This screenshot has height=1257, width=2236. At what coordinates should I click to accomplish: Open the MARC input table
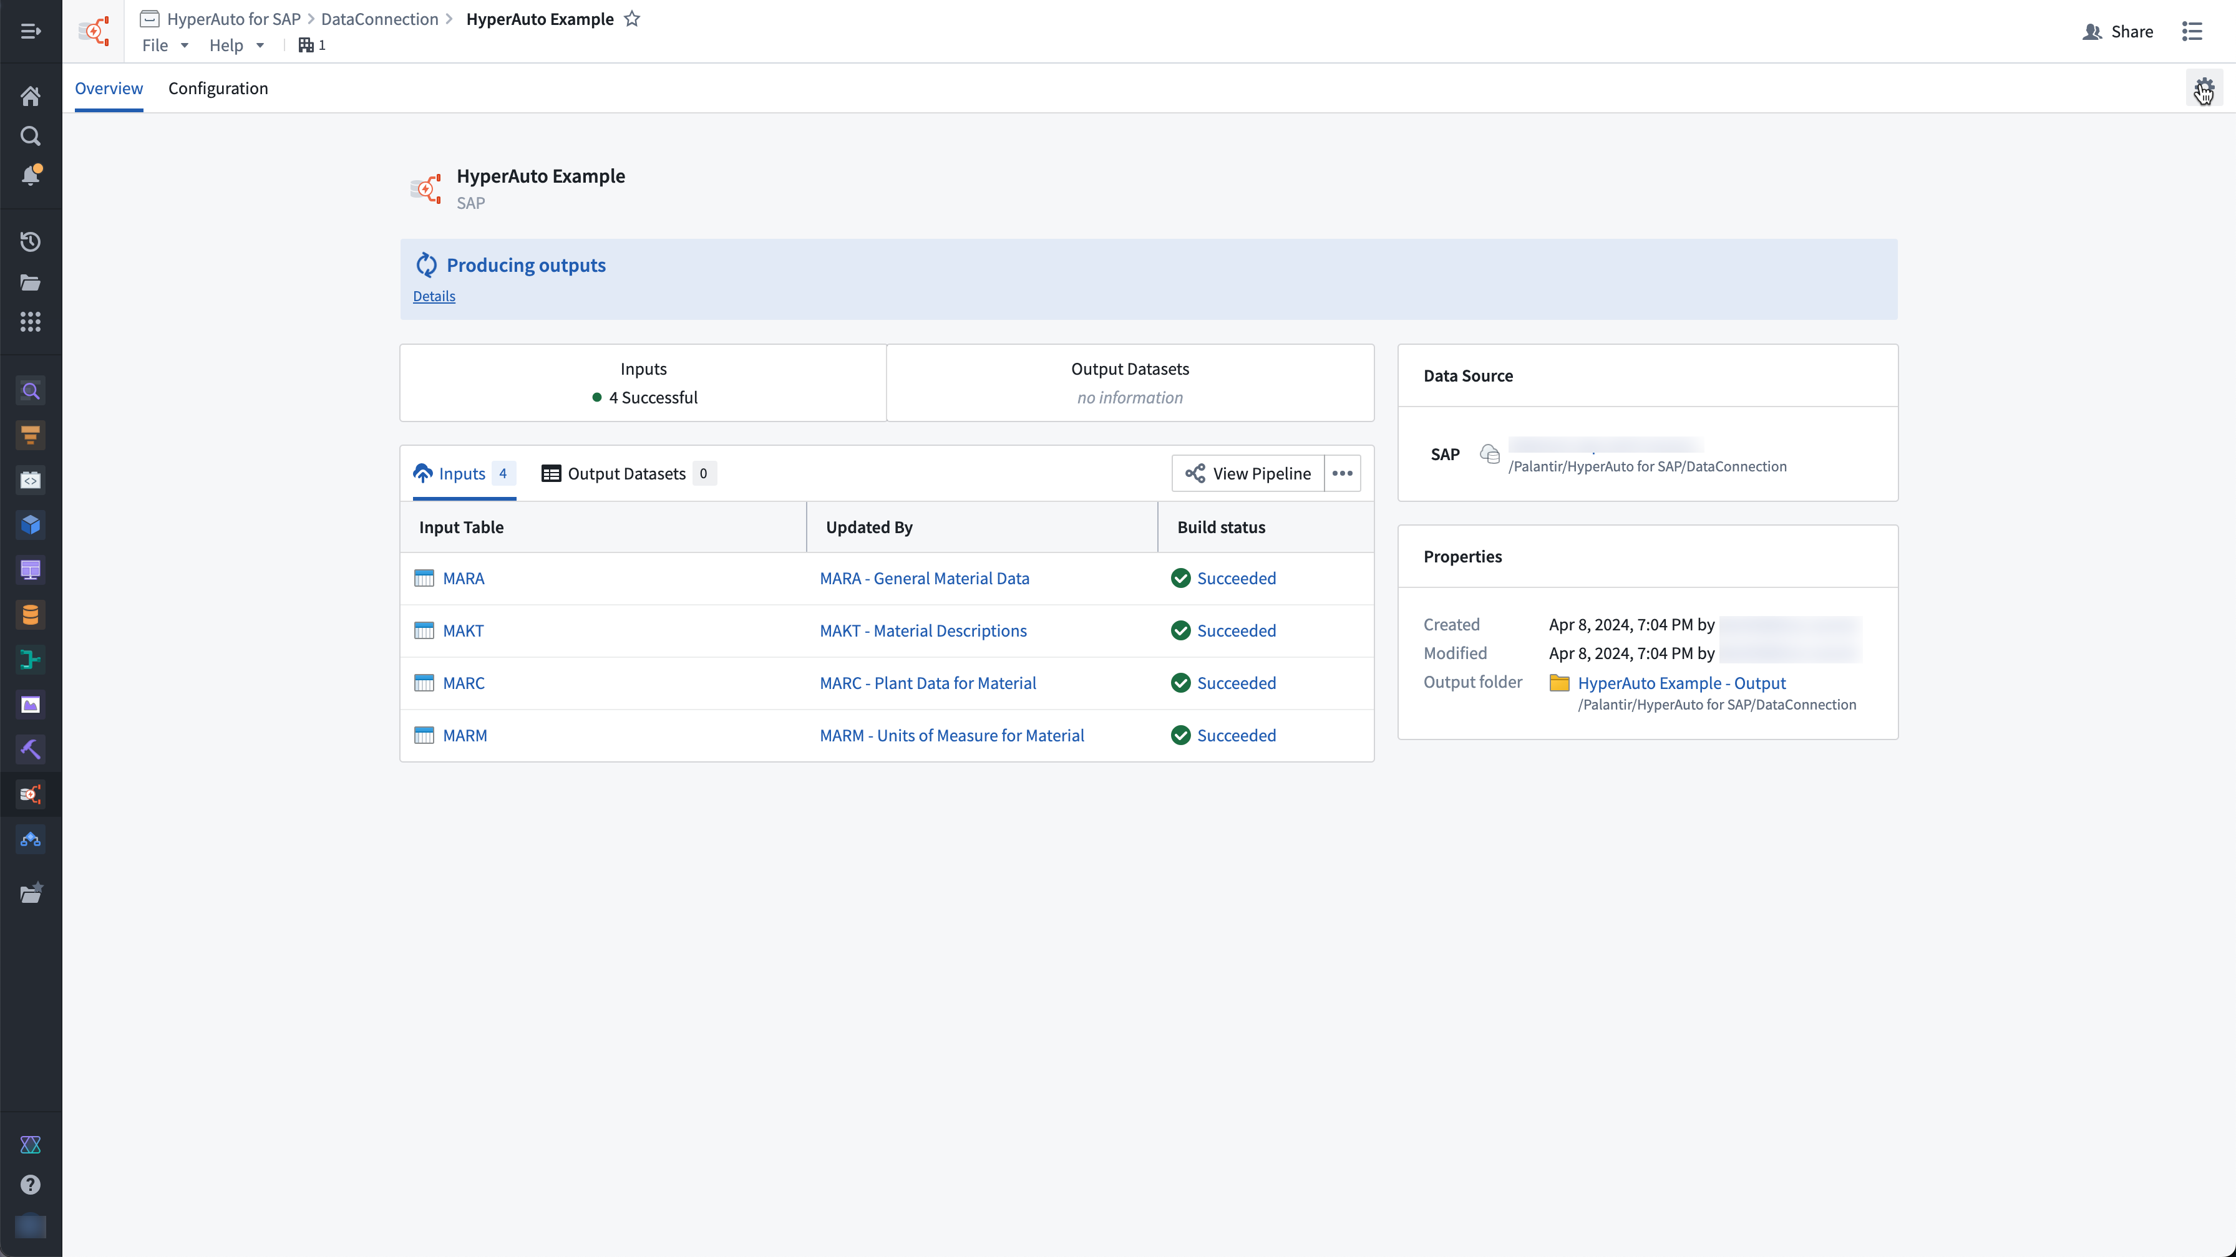464,683
